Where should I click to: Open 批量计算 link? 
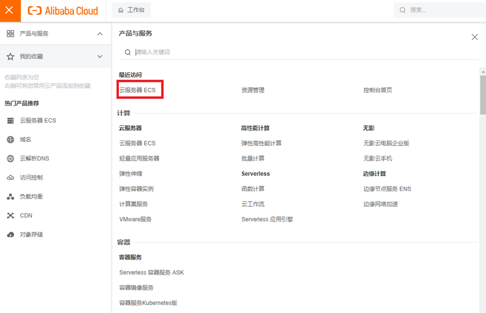pyautogui.click(x=253, y=158)
